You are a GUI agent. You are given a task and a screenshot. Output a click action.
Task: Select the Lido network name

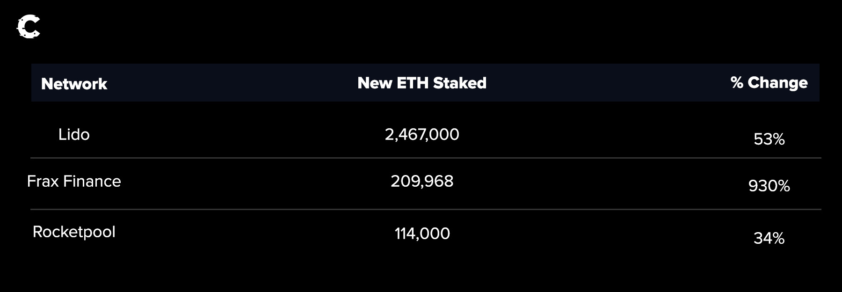click(74, 135)
